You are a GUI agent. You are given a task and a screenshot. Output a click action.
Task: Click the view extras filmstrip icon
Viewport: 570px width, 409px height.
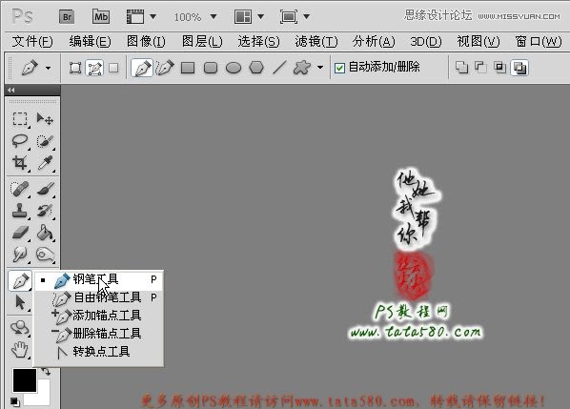(134, 17)
